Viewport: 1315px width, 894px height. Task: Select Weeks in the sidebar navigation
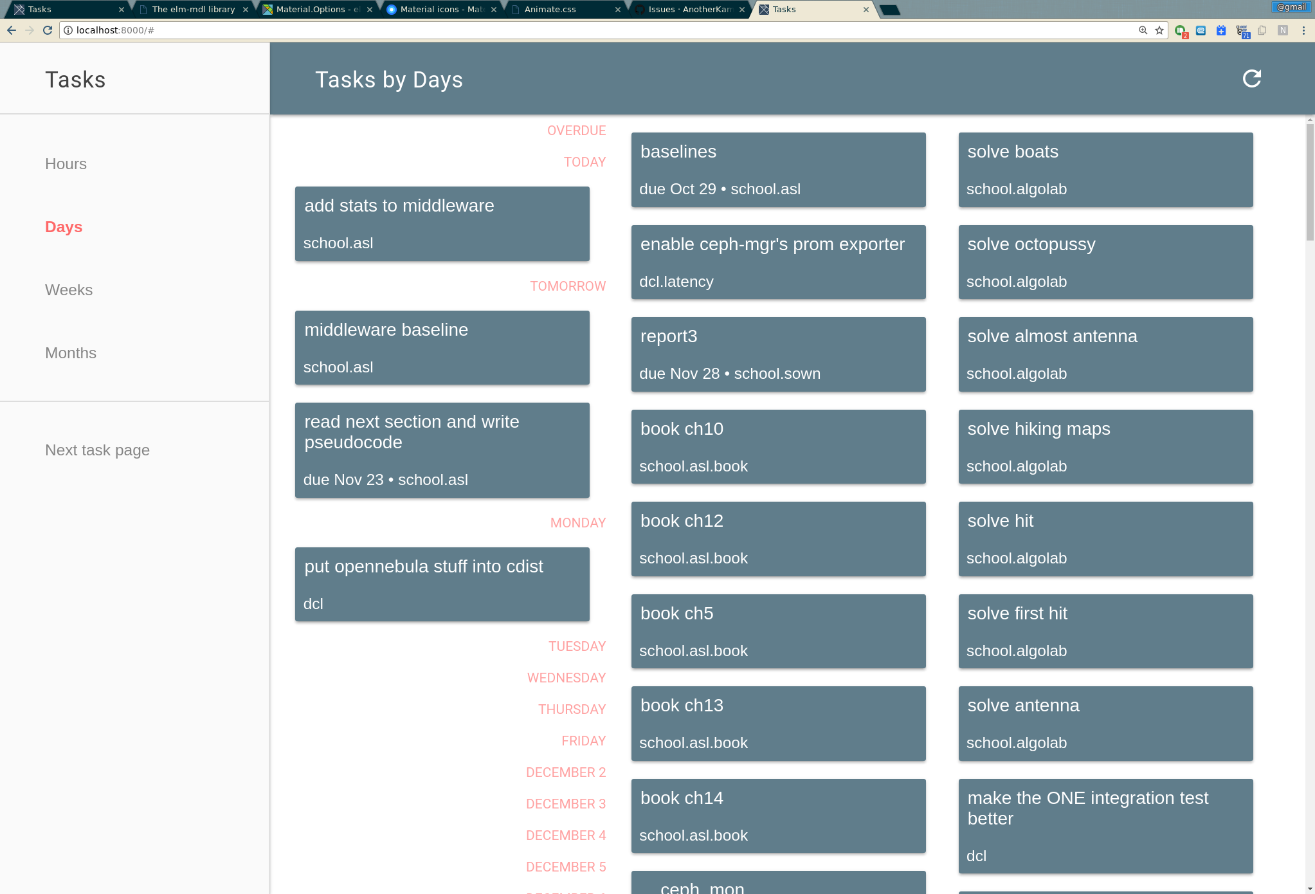pyautogui.click(x=69, y=290)
